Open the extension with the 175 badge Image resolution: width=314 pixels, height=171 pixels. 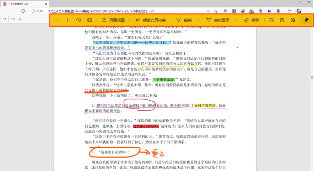point(252,11)
